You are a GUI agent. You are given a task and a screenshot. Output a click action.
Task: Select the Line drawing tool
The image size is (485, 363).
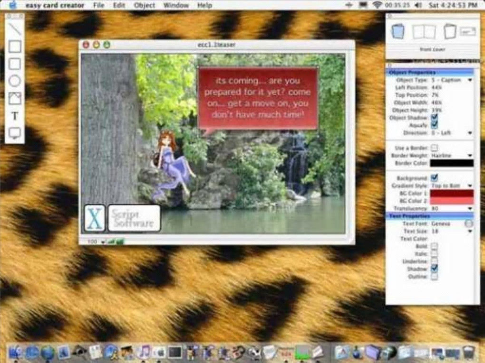15,28
